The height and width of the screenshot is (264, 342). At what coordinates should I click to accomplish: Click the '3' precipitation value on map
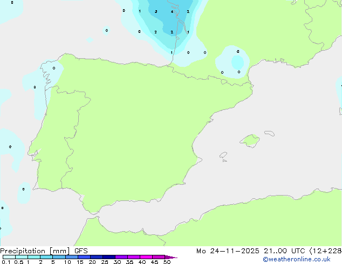(x=156, y=11)
